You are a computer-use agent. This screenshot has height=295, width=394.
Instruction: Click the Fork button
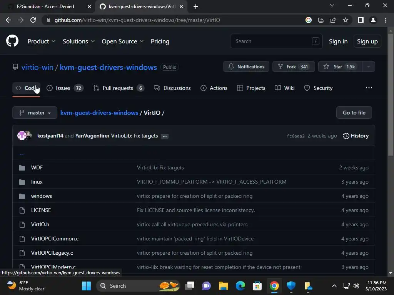[x=294, y=67]
